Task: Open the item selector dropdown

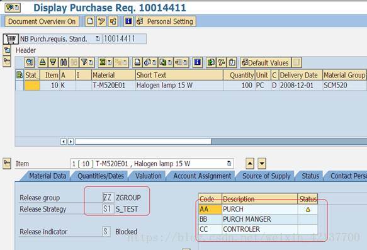Action: tap(229, 163)
